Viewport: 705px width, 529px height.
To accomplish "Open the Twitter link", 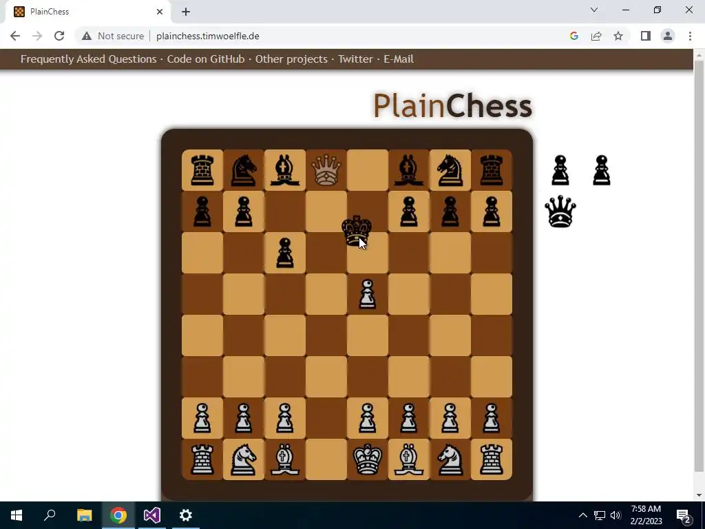I will click(x=355, y=59).
